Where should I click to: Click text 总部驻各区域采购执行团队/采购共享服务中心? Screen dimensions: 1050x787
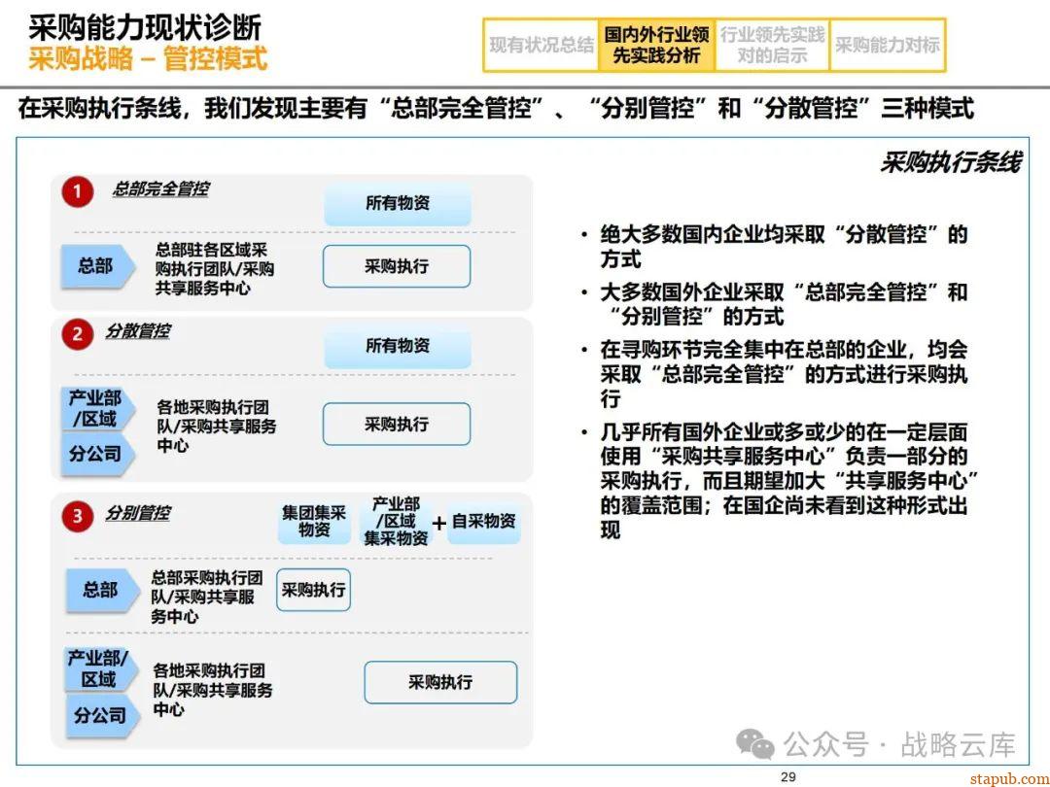(x=214, y=269)
